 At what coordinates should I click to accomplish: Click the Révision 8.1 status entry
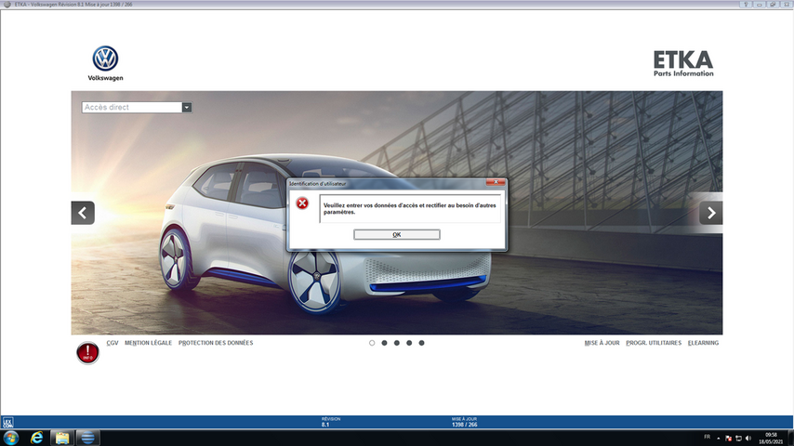[x=331, y=422]
